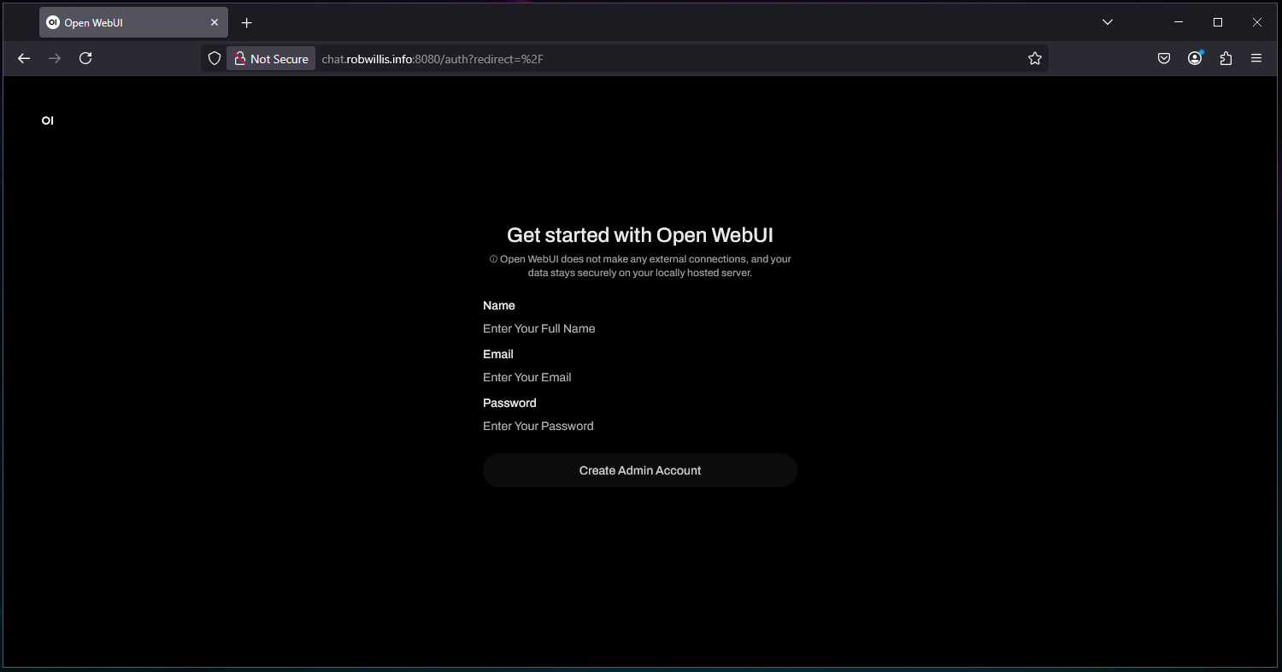Click the Enter Your Full Name field

point(640,328)
